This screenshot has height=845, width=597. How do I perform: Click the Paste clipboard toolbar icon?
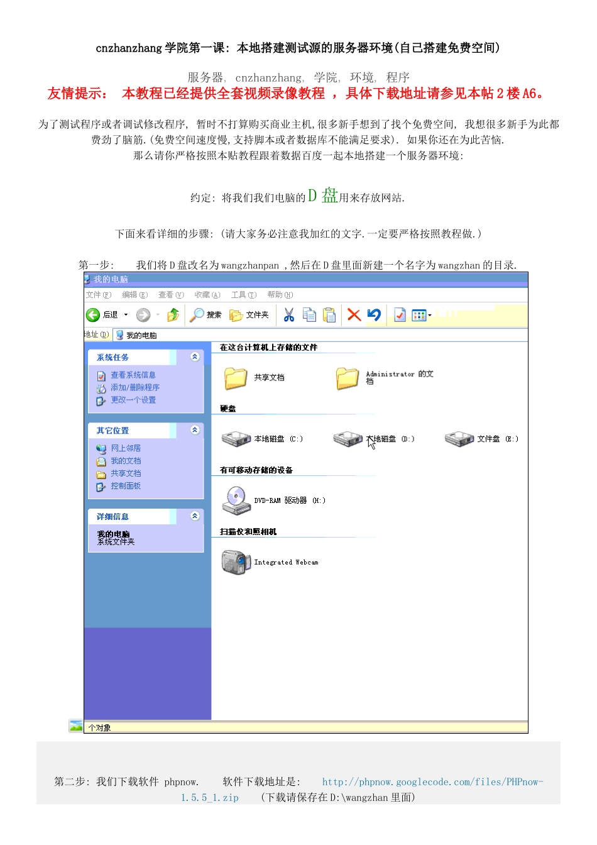point(329,314)
